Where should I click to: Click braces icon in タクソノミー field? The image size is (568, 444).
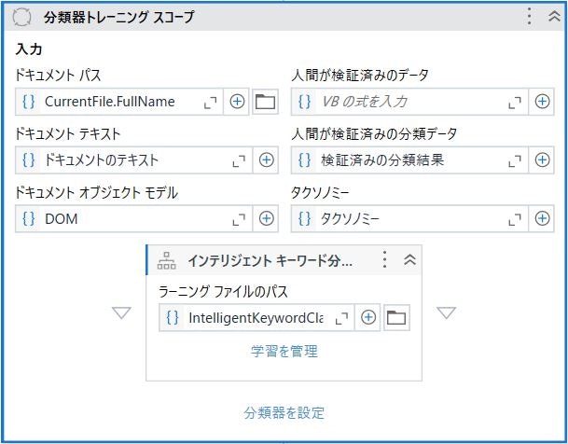[304, 219]
